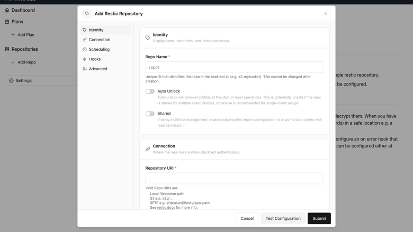Click the Connection section heading text
Image resolution: width=413 pixels, height=232 pixels.
click(164, 146)
